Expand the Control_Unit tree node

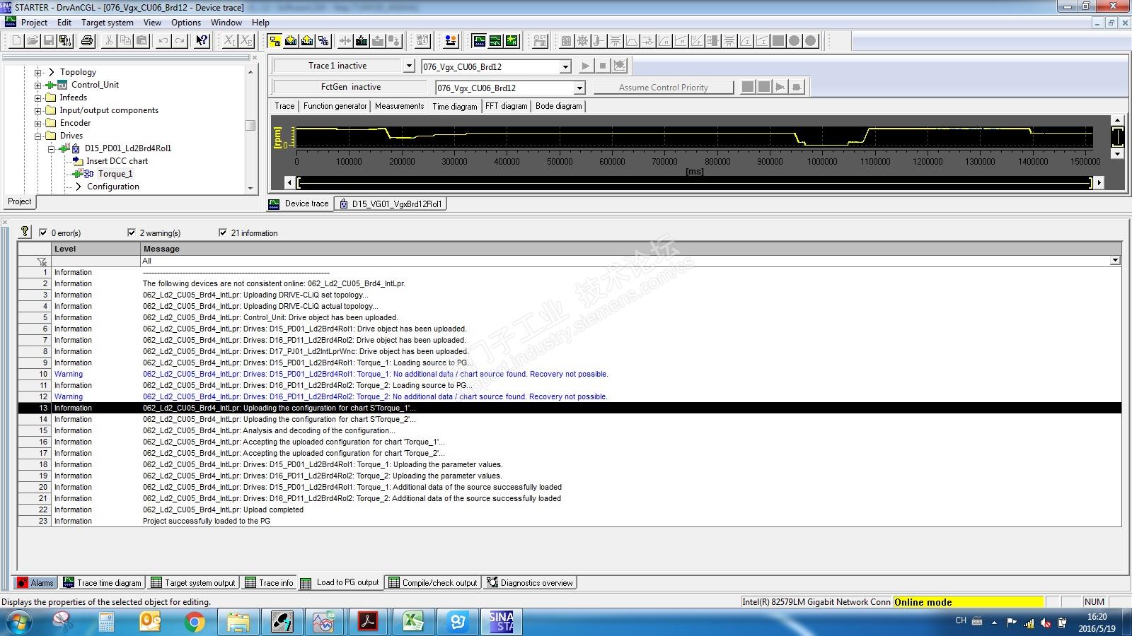[x=38, y=85]
